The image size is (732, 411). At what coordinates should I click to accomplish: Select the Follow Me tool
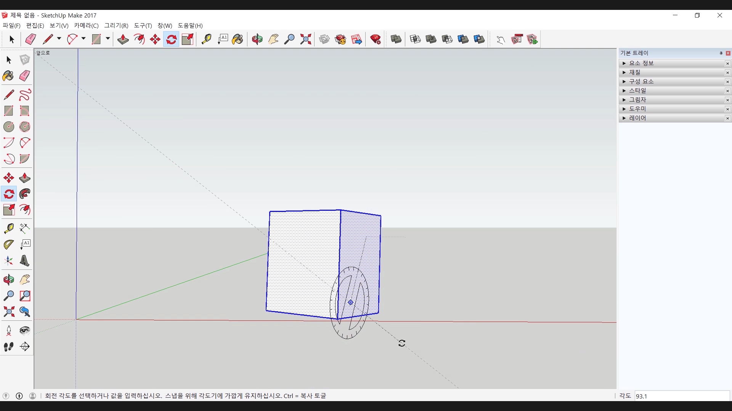tap(25, 194)
